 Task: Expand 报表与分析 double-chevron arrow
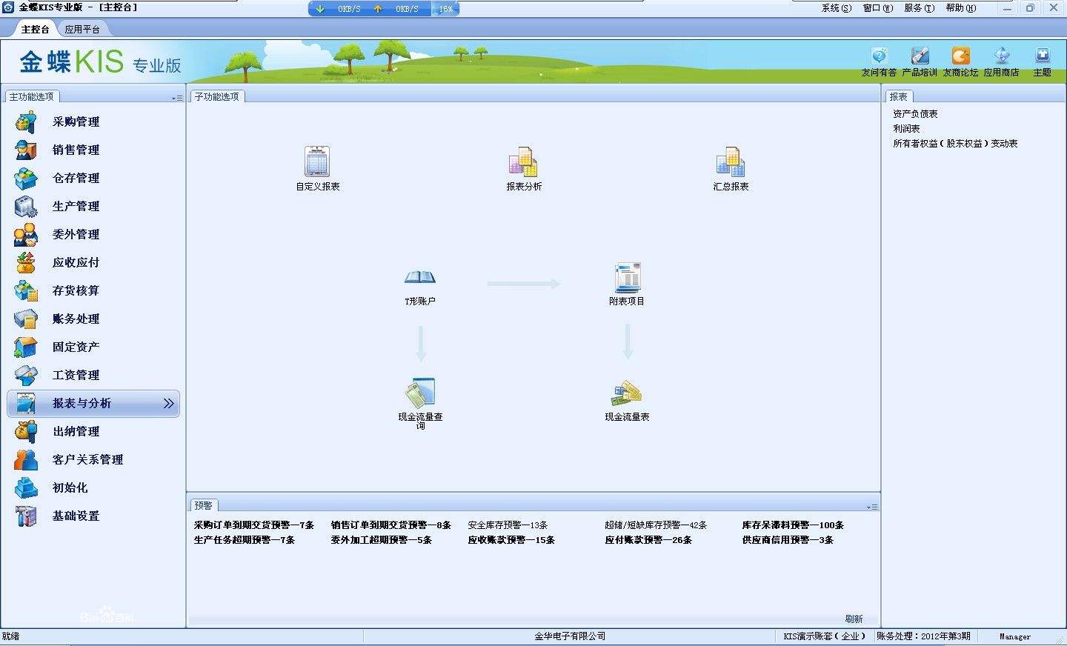point(168,403)
